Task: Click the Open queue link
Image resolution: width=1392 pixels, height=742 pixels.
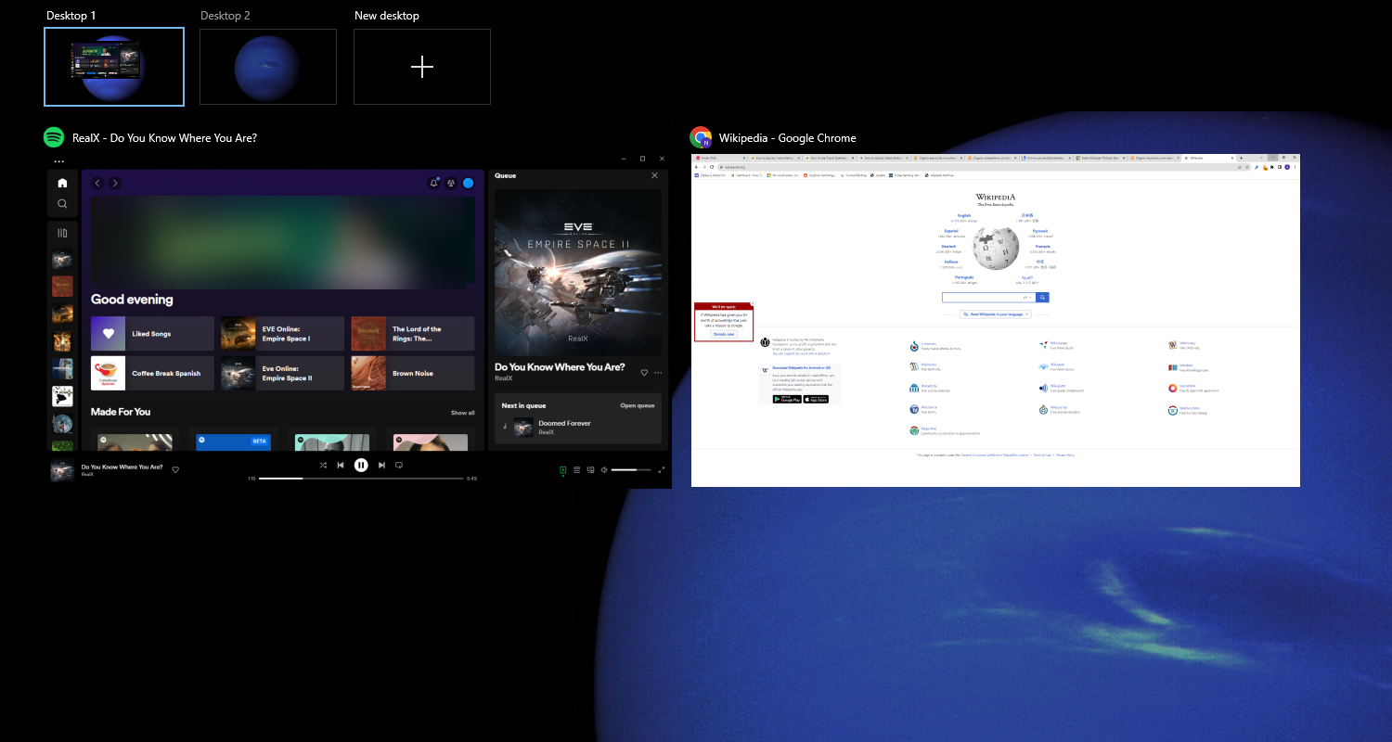Action: pyautogui.click(x=638, y=405)
